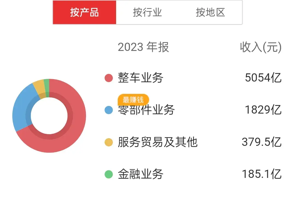The height and width of the screenshot is (211, 295).
Task: Tap the 服务贸易及其他 label
Action: (158, 142)
